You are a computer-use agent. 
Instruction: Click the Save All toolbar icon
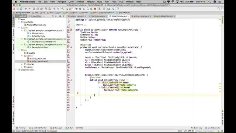18,9
